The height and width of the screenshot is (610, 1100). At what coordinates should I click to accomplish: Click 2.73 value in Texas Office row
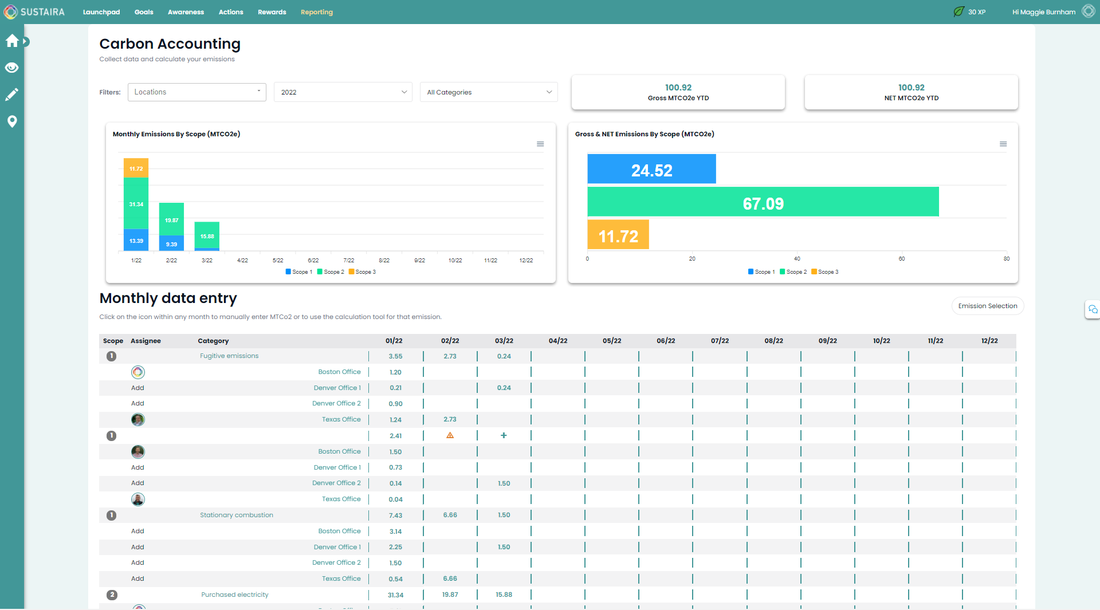coord(450,420)
